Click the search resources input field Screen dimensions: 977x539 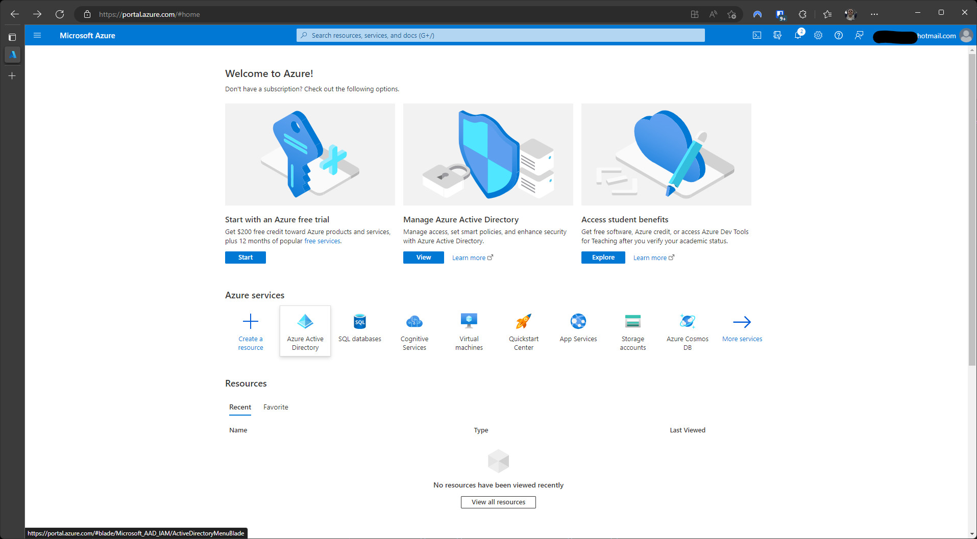pos(500,35)
